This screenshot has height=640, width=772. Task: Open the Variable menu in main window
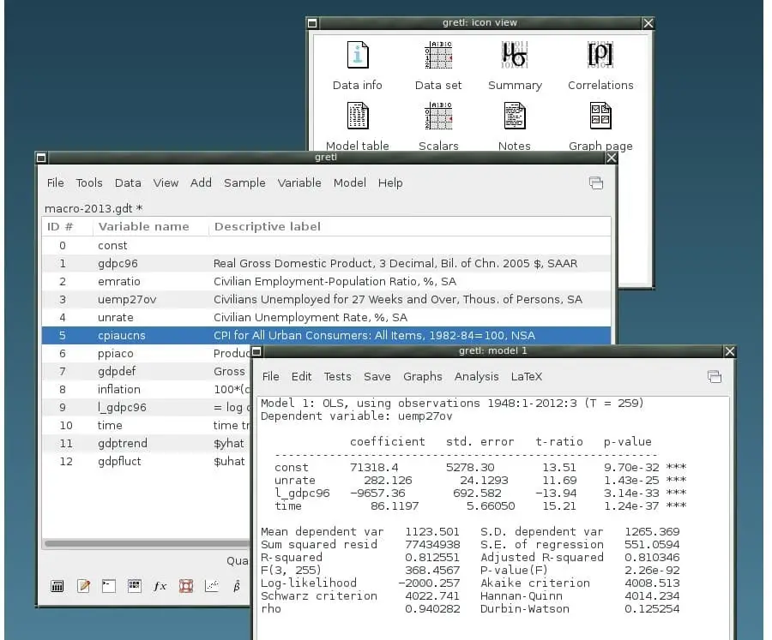point(299,182)
